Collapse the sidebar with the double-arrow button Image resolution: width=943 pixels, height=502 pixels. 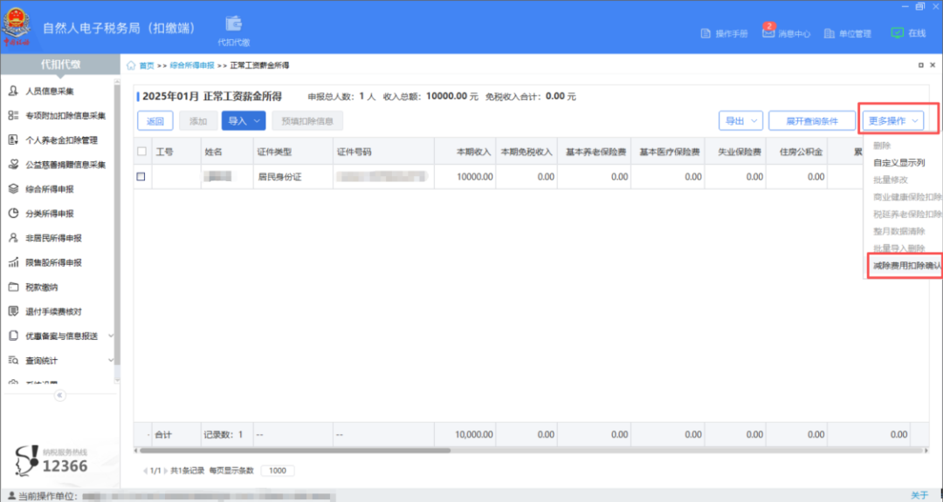(60, 395)
